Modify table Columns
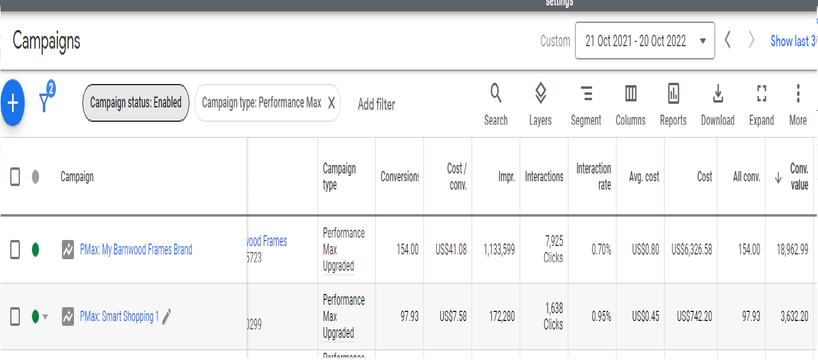The image size is (818, 360). [x=630, y=104]
